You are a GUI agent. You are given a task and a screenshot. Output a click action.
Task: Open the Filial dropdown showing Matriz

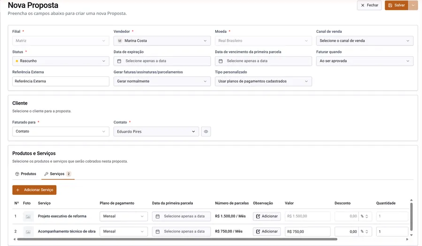pos(61,41)
